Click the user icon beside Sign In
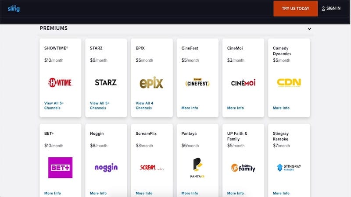Viewport: 351px width, 197px height. coord(323,9)
